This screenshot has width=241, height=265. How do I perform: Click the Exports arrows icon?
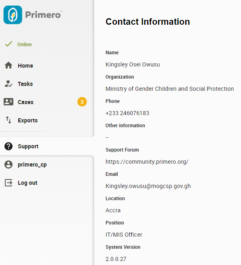[8, 120]
